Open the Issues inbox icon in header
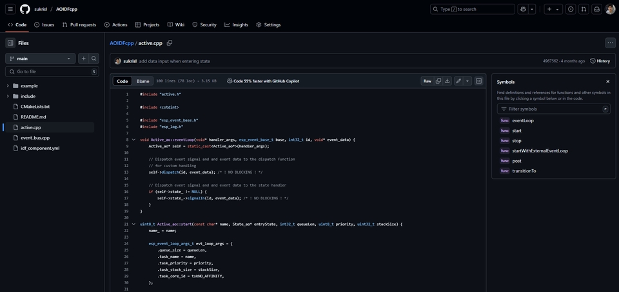 tap(569, 9)
